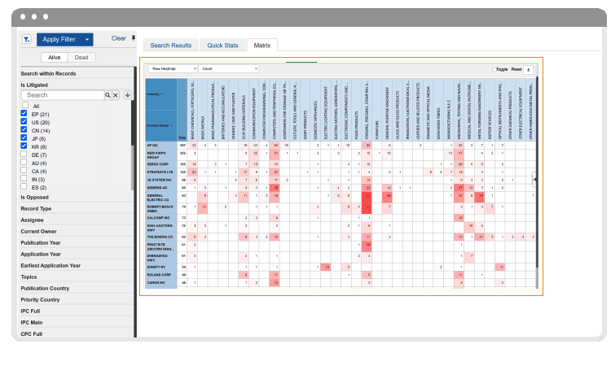Click the Total column header
This screenshot has width=611, height=366.
click(x=182, y=110)
